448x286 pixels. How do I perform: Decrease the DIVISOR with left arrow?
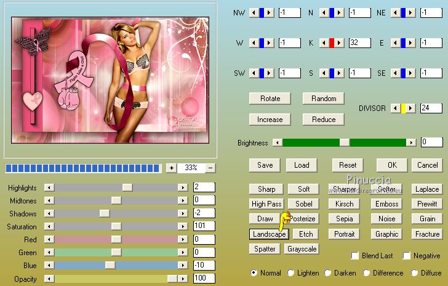[x=396, y=108]
